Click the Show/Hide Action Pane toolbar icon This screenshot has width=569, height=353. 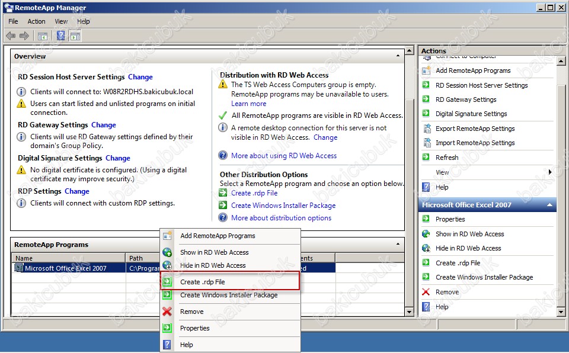75,36
